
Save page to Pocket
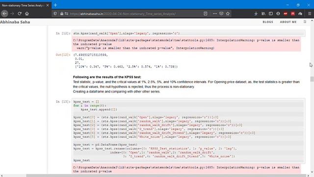pos(221,14)
